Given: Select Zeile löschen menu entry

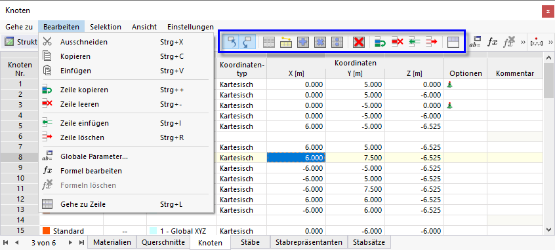Looking at the screenshot, I should [x=126, y=137].
